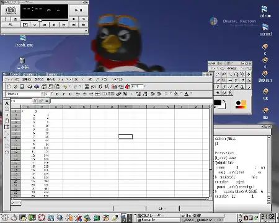This screenshot has width=279, height=223.
Task: Toggle Underline formatting in Gnumeric
Action: click(70, 94)
